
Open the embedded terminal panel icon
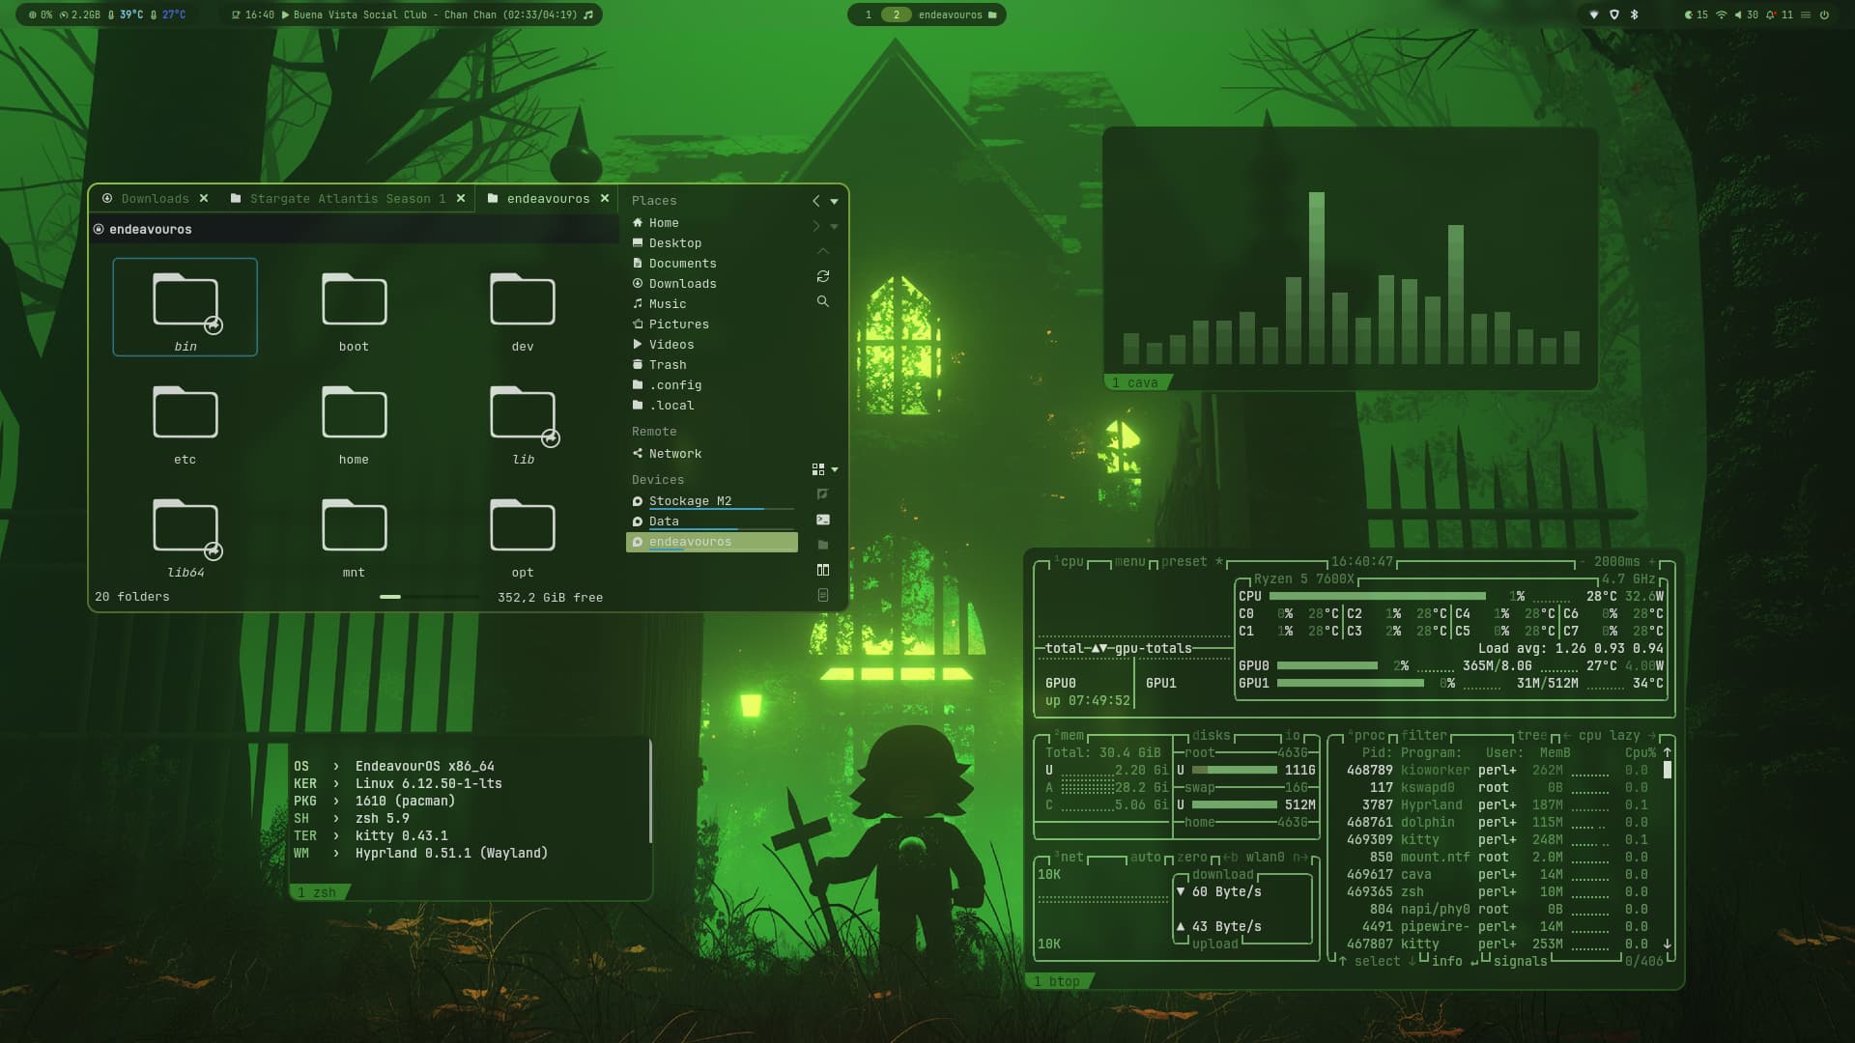822,520
